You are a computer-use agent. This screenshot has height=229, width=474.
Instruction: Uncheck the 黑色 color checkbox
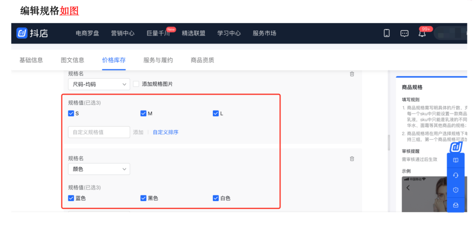click(x=143, y=198)
